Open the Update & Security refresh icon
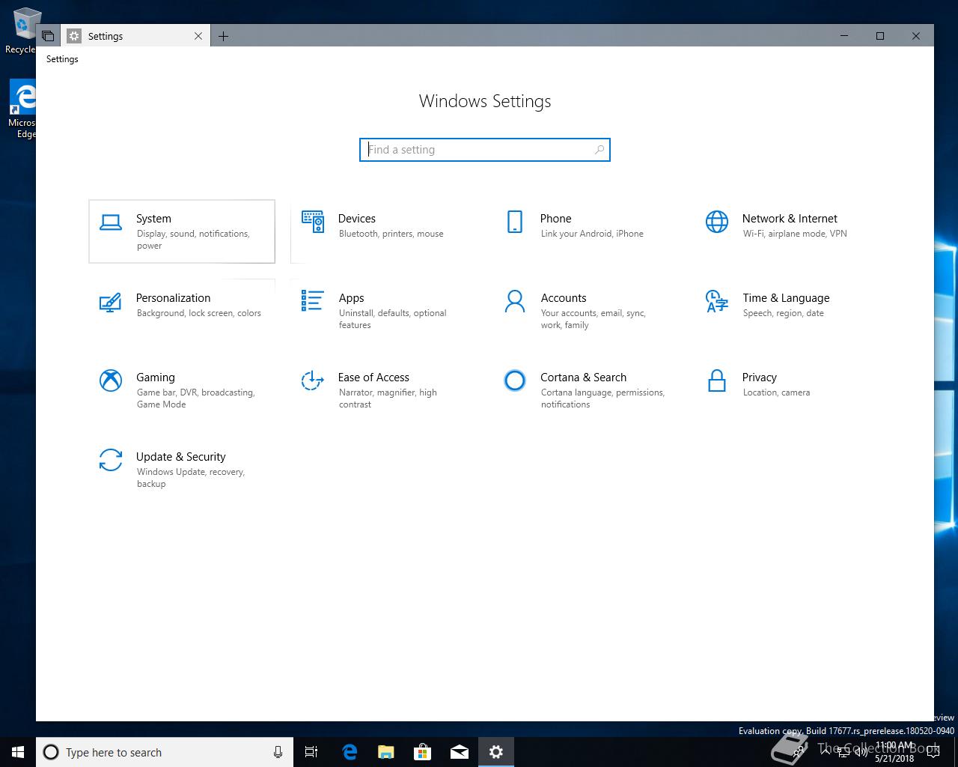 coord(111,460)
